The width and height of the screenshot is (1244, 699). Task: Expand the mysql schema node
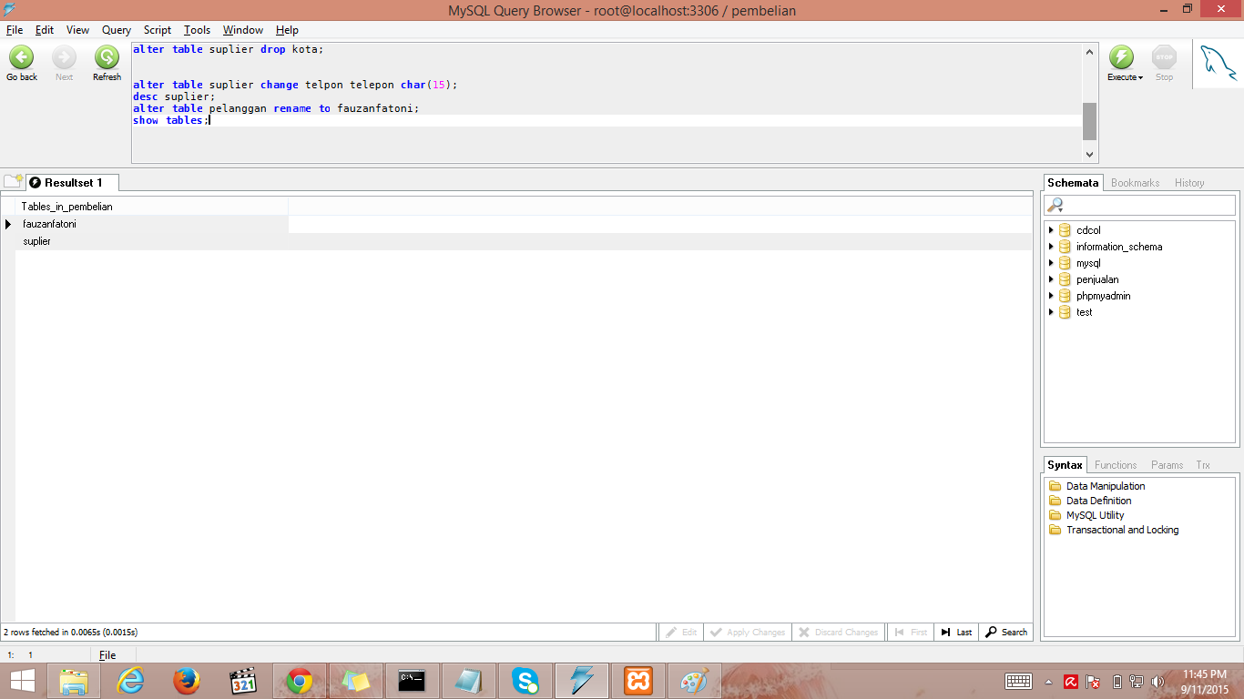click(x=1051, y=263)
